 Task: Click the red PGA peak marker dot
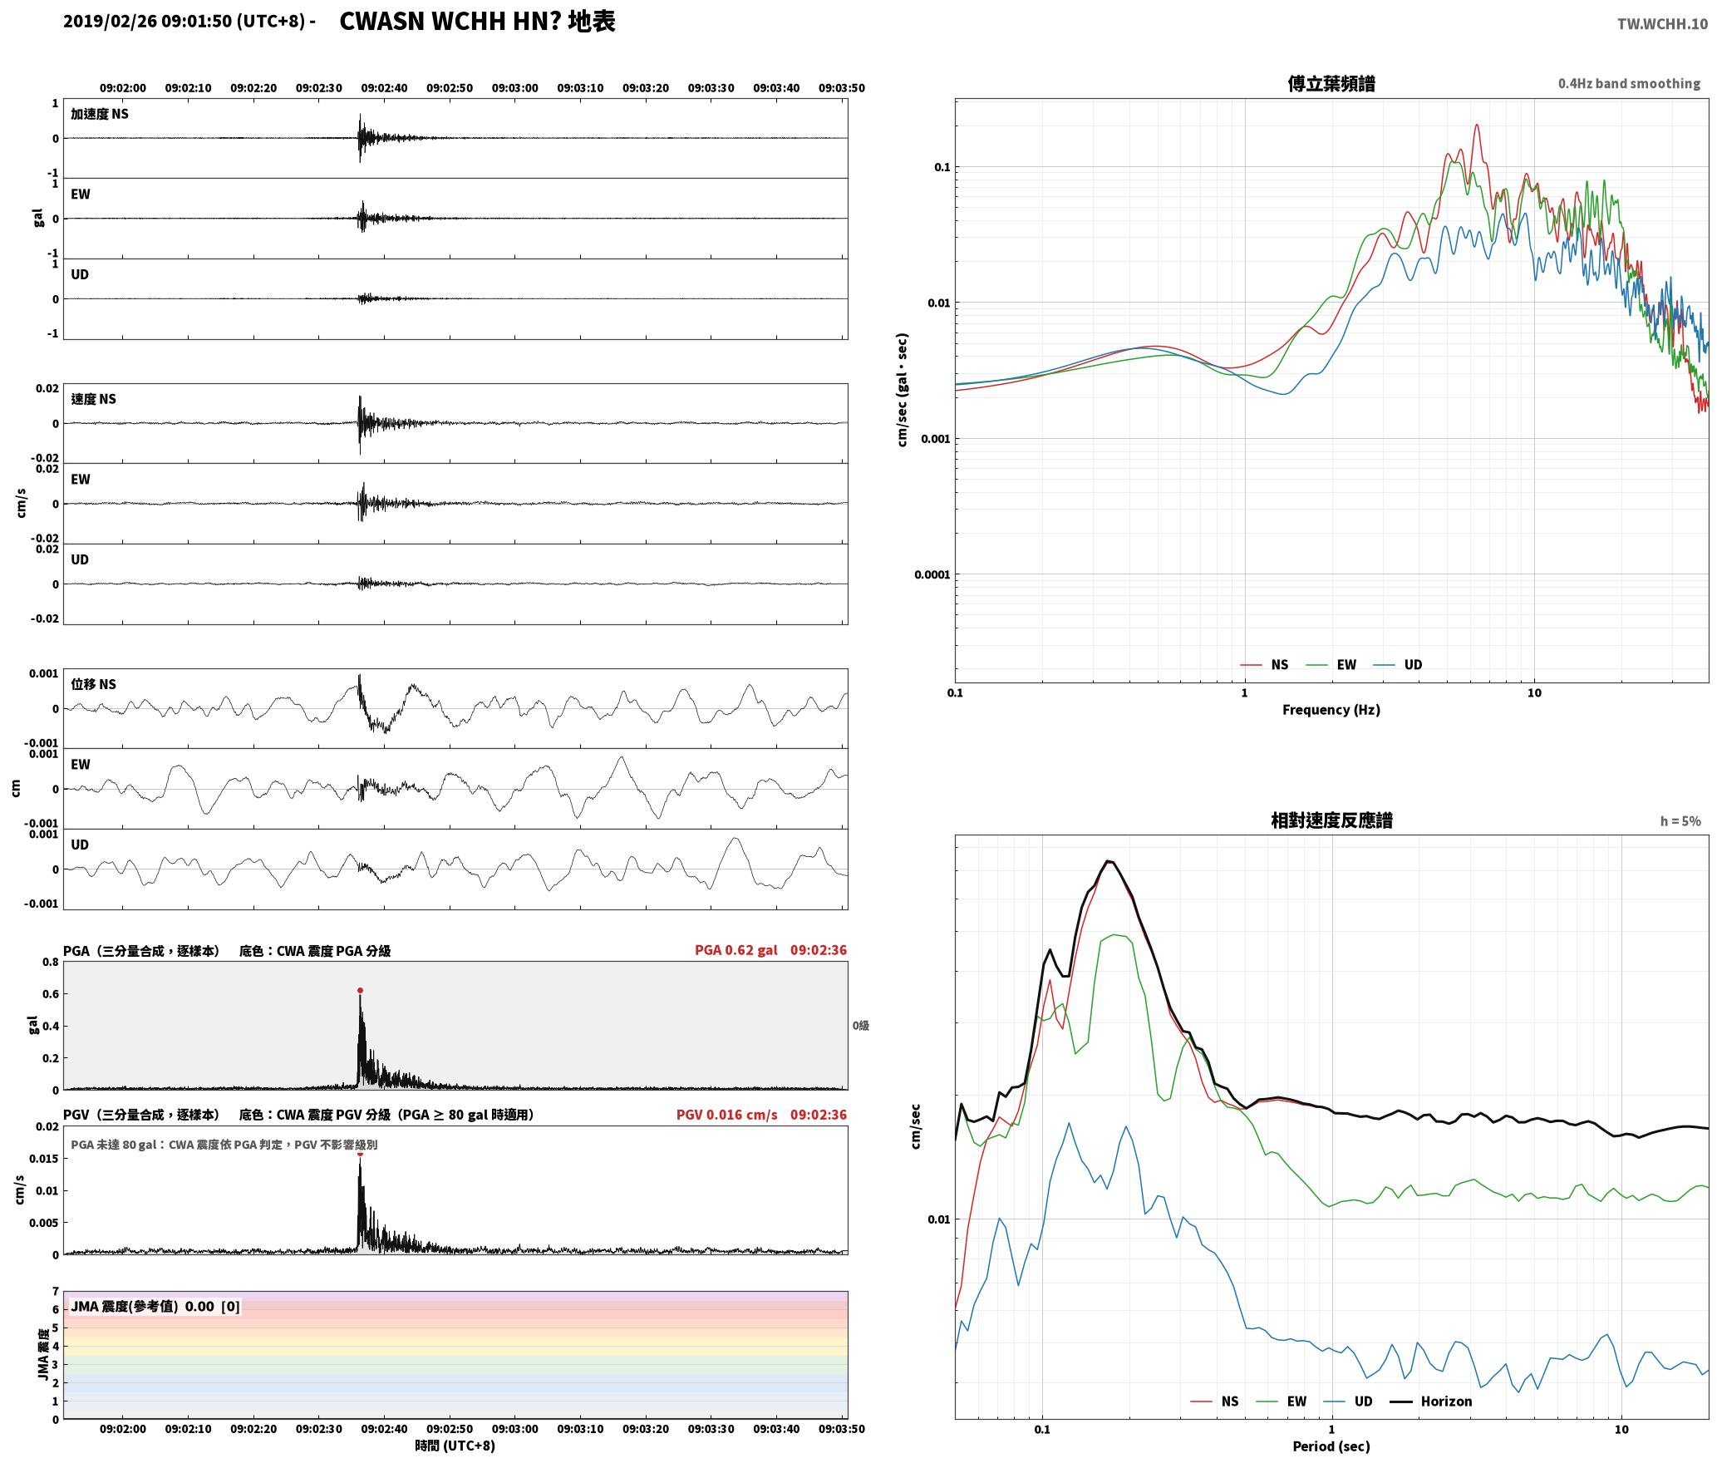pyautogui.click(x=360, y=991)
